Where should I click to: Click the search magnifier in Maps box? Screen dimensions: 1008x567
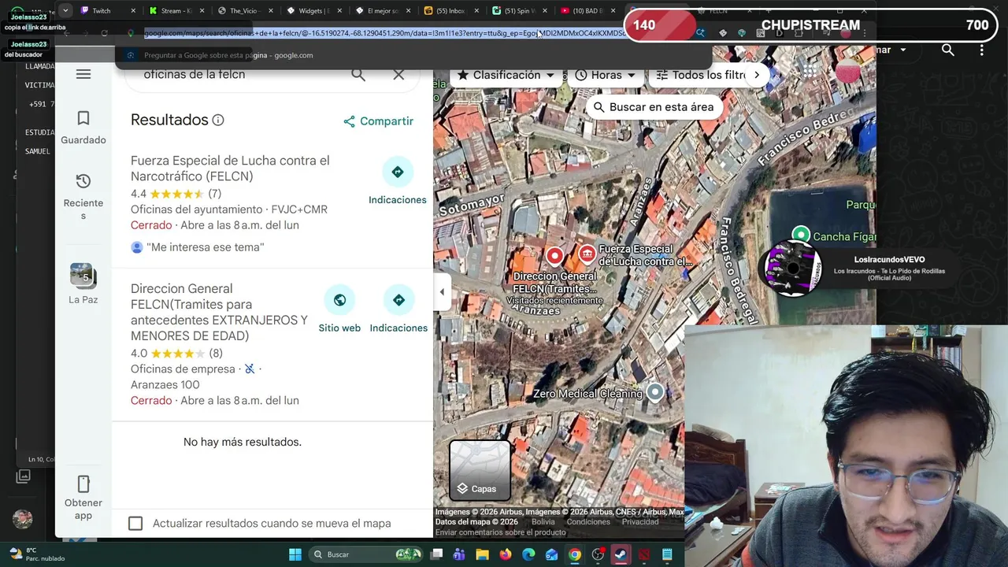(x=358, y=75)
